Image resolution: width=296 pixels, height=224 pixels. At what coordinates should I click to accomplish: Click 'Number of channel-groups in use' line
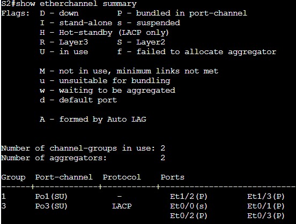tap(83, 148)
